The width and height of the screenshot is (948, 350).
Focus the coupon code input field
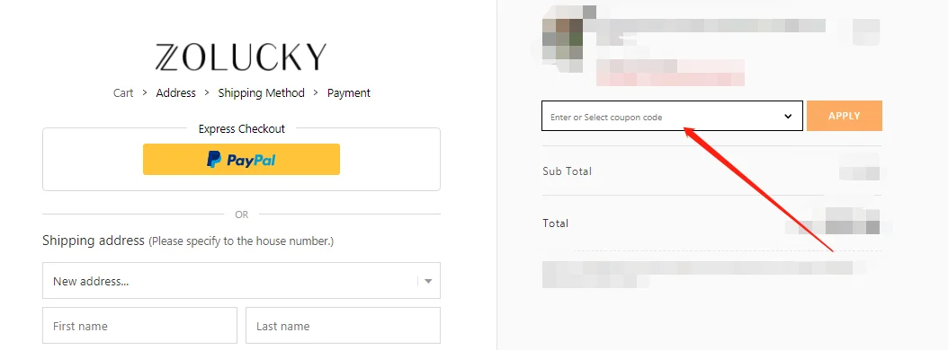[662, 116]
